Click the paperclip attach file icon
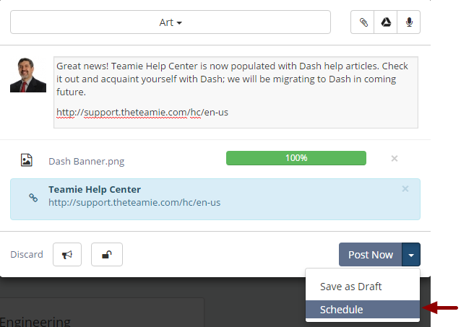The height and width of the screenshot is (327, 461). 363,22
